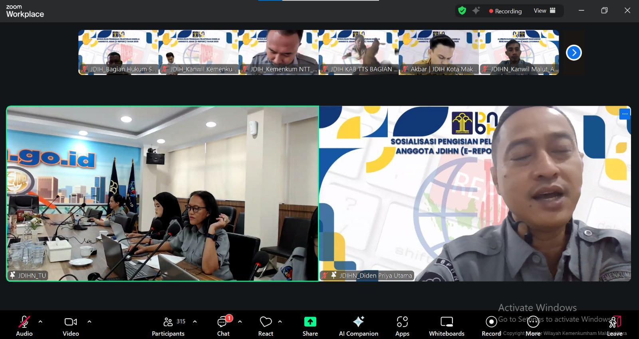Screen dimensions: 639x339
Task: Expand the Participants options arrow
Action: [195, 321]
